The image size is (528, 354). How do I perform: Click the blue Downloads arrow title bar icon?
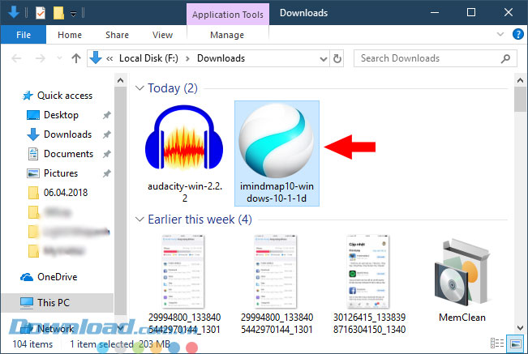point(14,12)
